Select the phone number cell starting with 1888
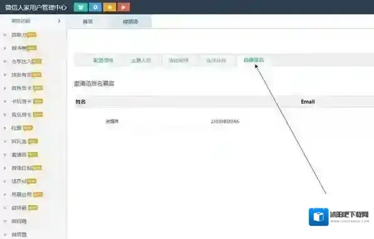The width and height of the screenshot is (374, 239). coord(225,121)
